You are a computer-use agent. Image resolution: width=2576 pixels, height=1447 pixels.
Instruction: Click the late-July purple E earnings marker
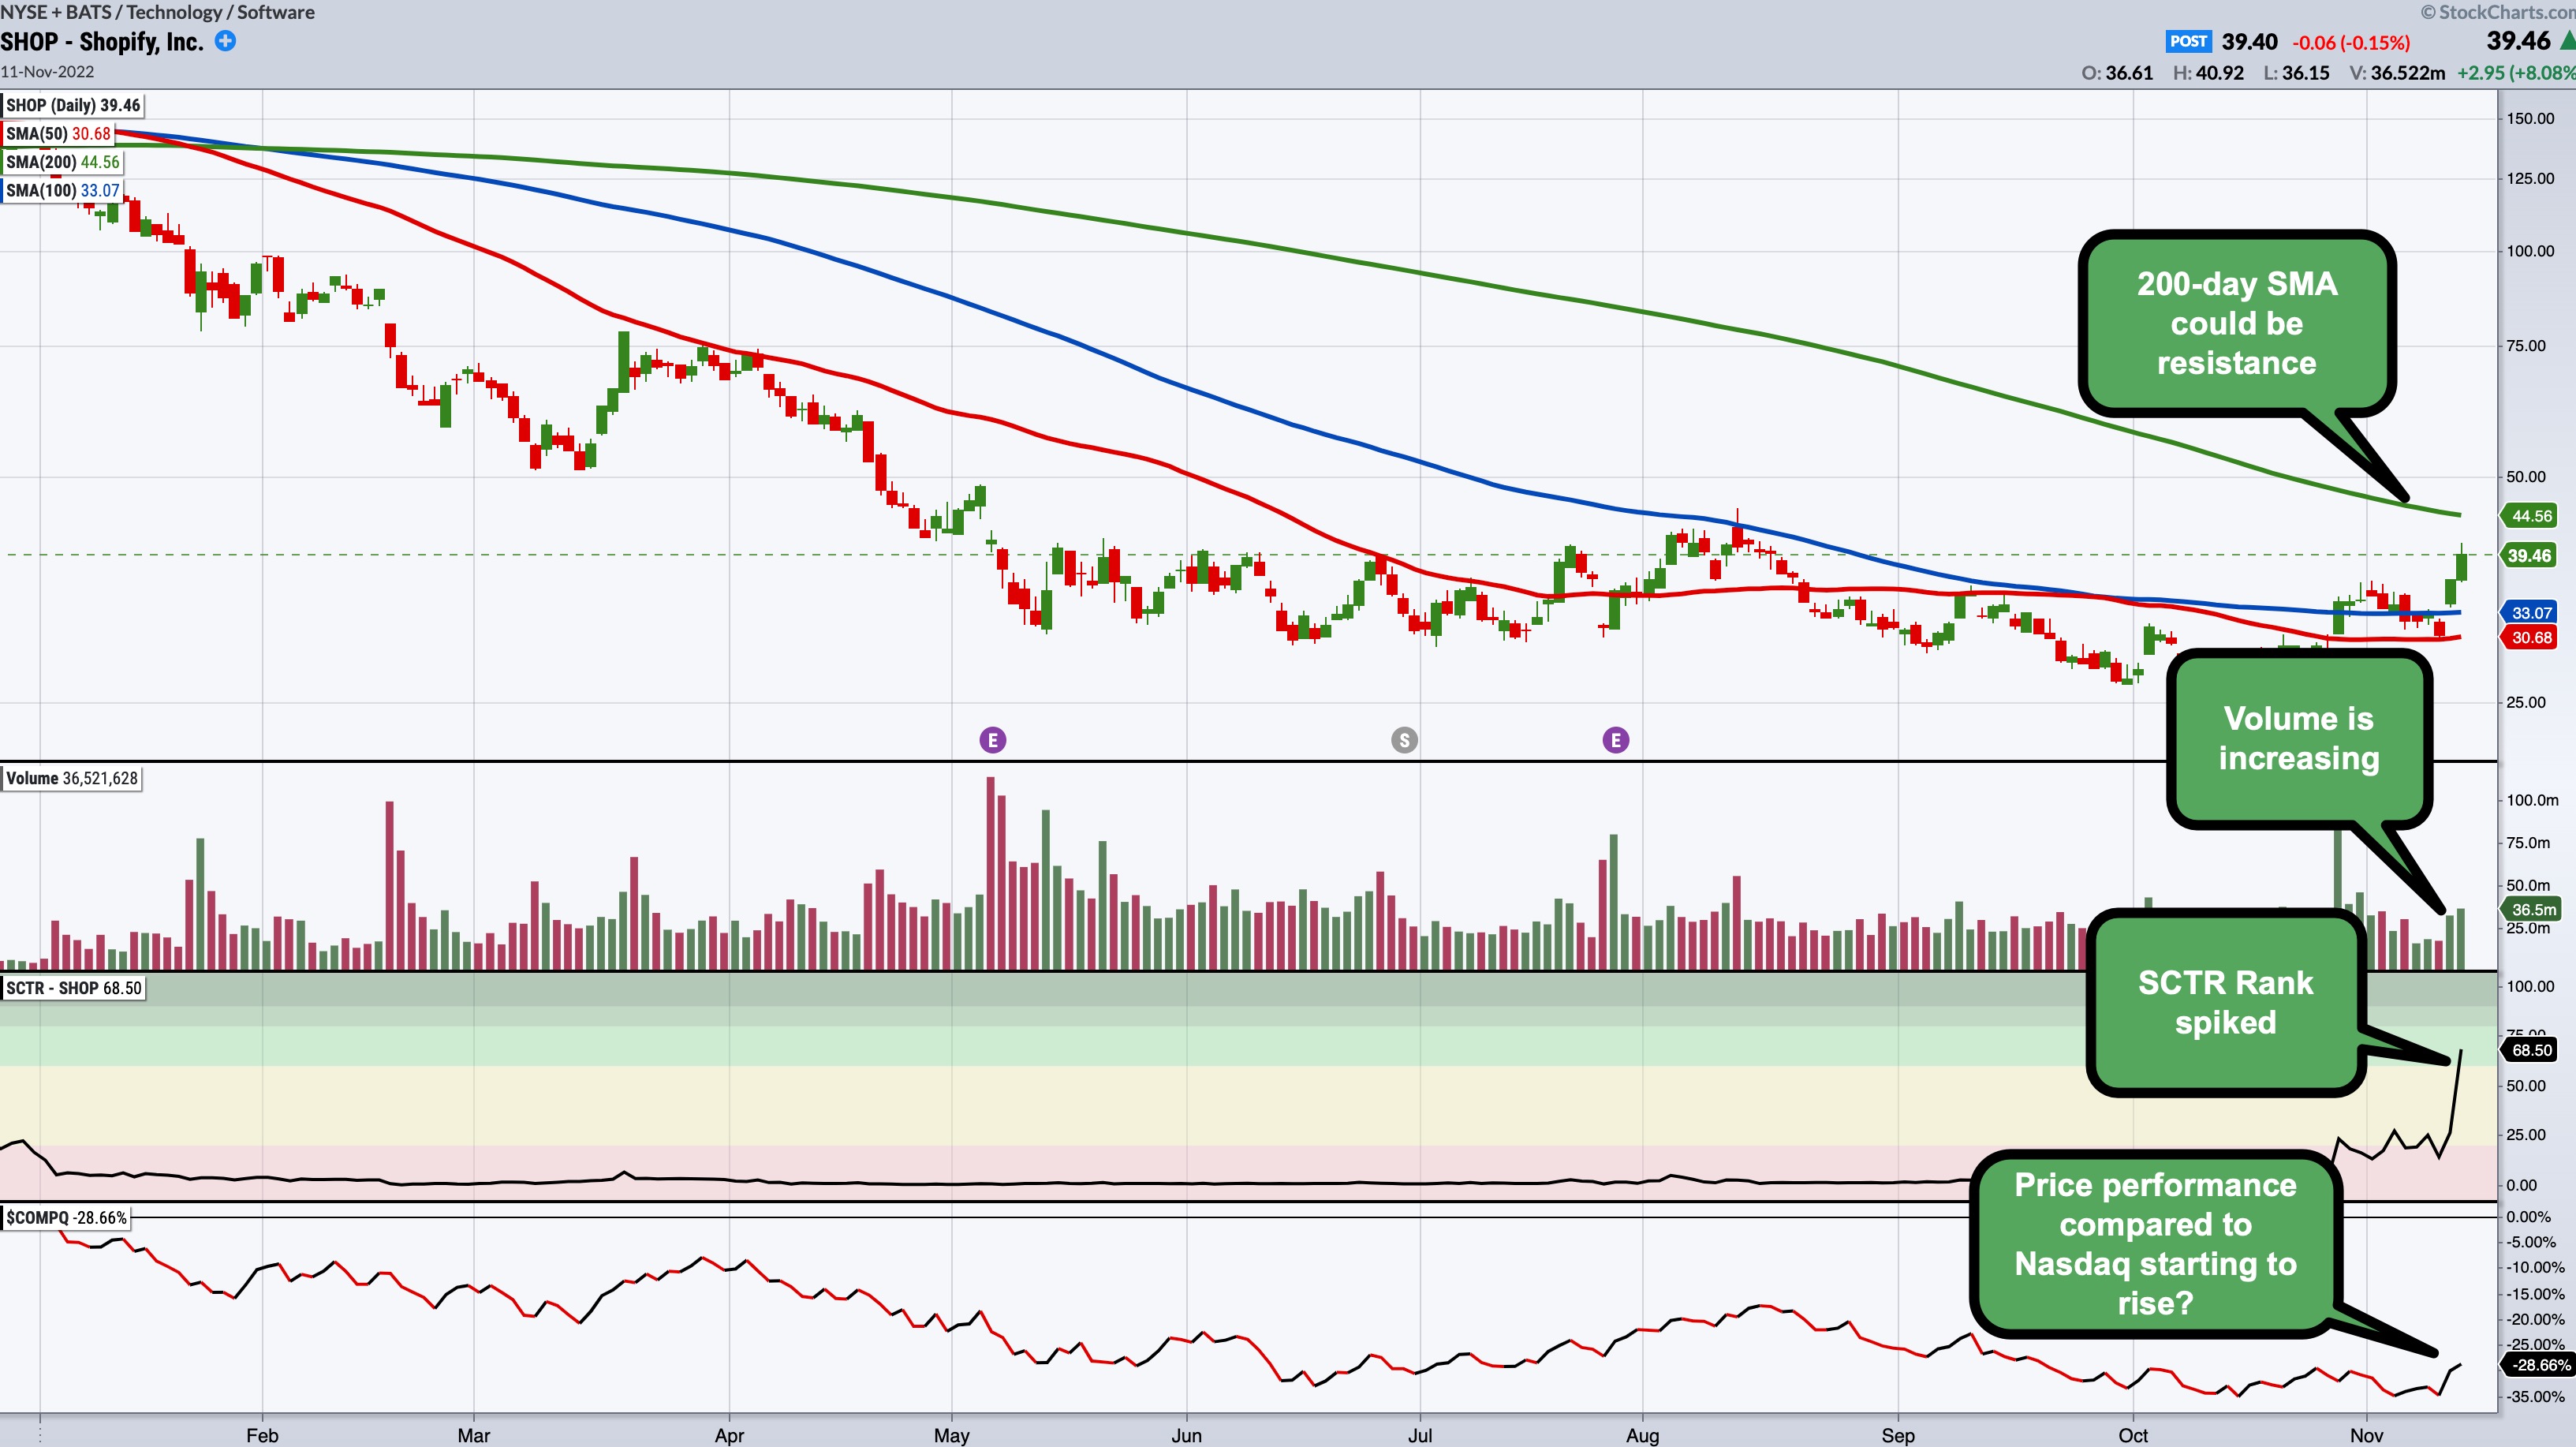coord(1615,740)
